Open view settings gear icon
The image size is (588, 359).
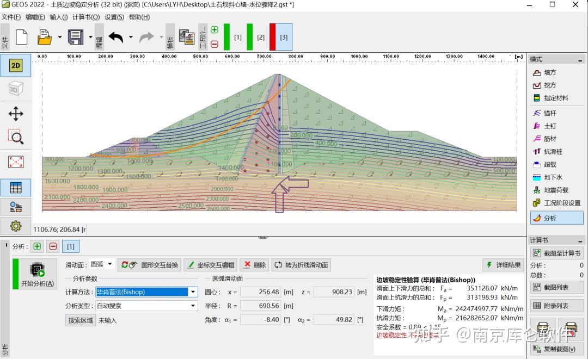click(15, 226)
